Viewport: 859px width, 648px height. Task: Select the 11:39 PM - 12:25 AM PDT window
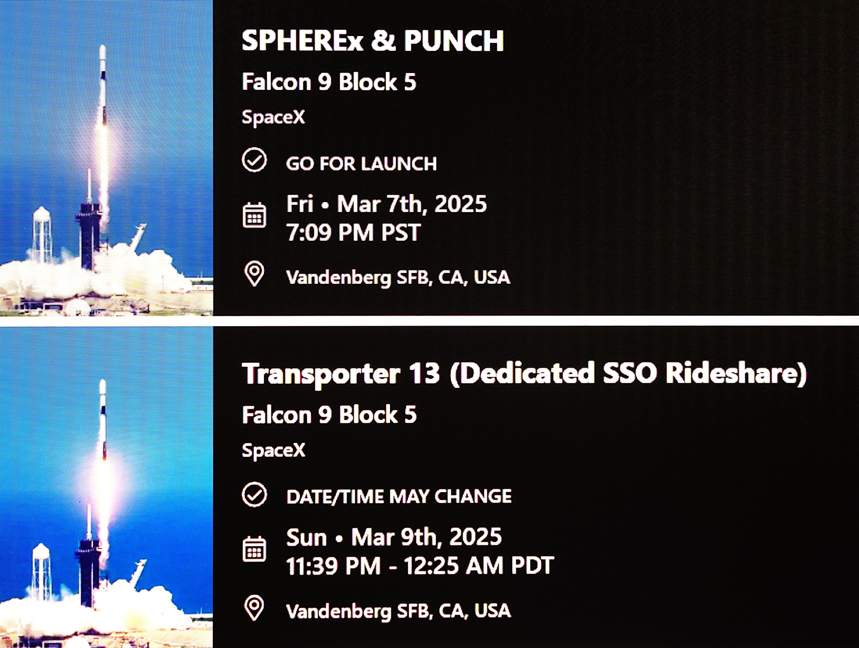[420, 565]
